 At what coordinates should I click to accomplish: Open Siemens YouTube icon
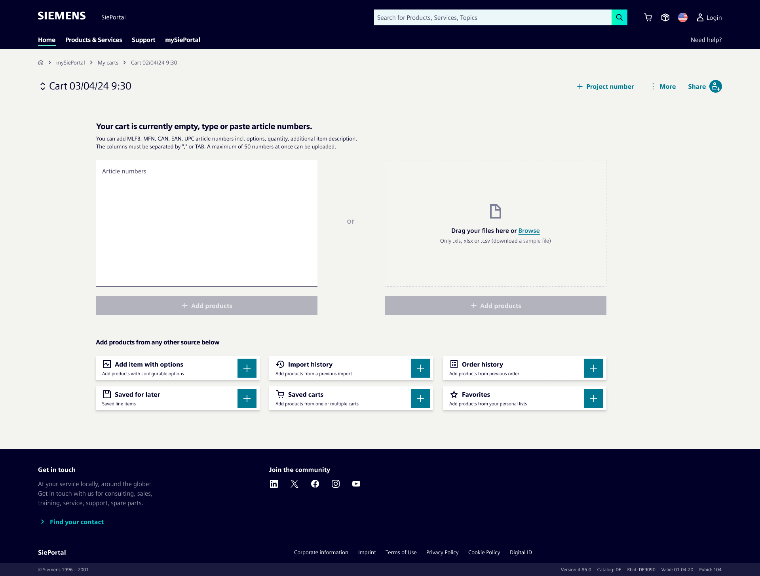pos(356,484)
